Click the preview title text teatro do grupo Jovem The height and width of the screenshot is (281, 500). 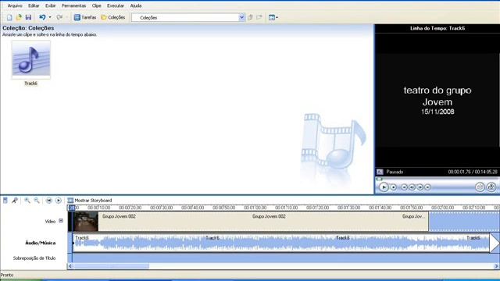coord(437,96)
